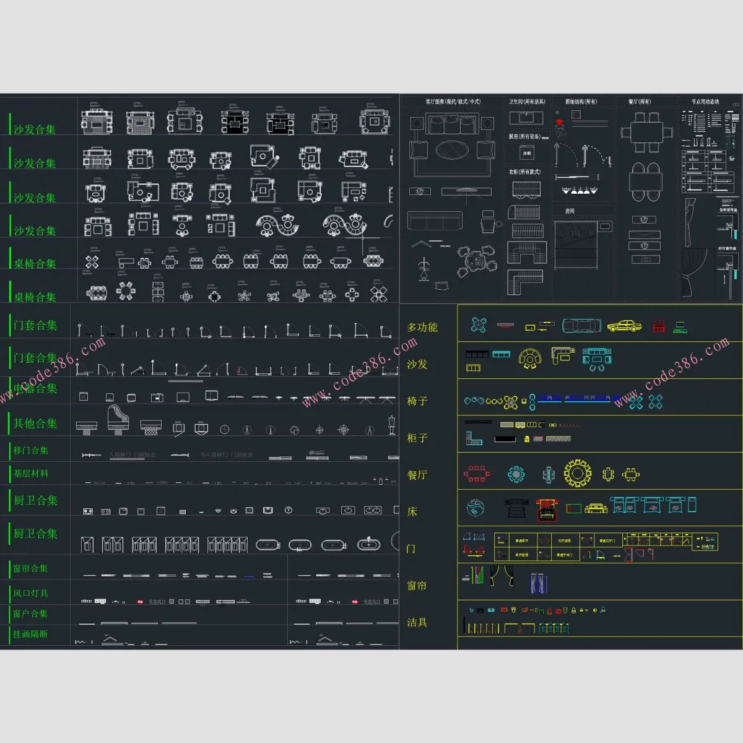The height and width of the screenshot is (743, 743).
Task: Select the yellow tie-back curtain block
Action: point(502,576)
